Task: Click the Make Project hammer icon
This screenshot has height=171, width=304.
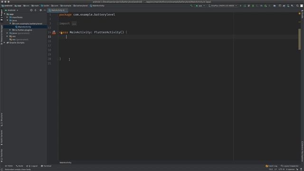Action: 191,6
